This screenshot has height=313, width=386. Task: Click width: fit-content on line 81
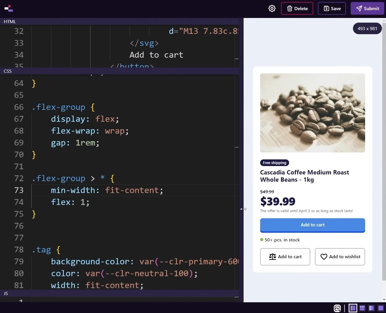click(x=97, y=285)
